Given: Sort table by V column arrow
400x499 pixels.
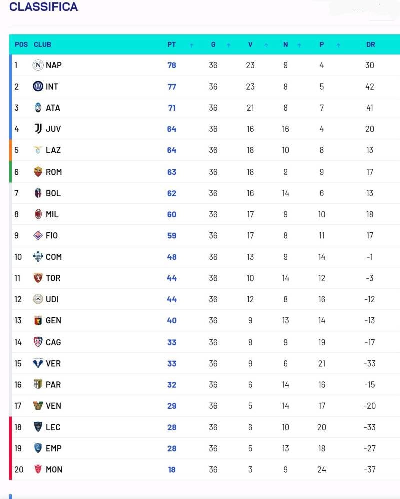Looking at the screenshot, I should coord(266,45).
